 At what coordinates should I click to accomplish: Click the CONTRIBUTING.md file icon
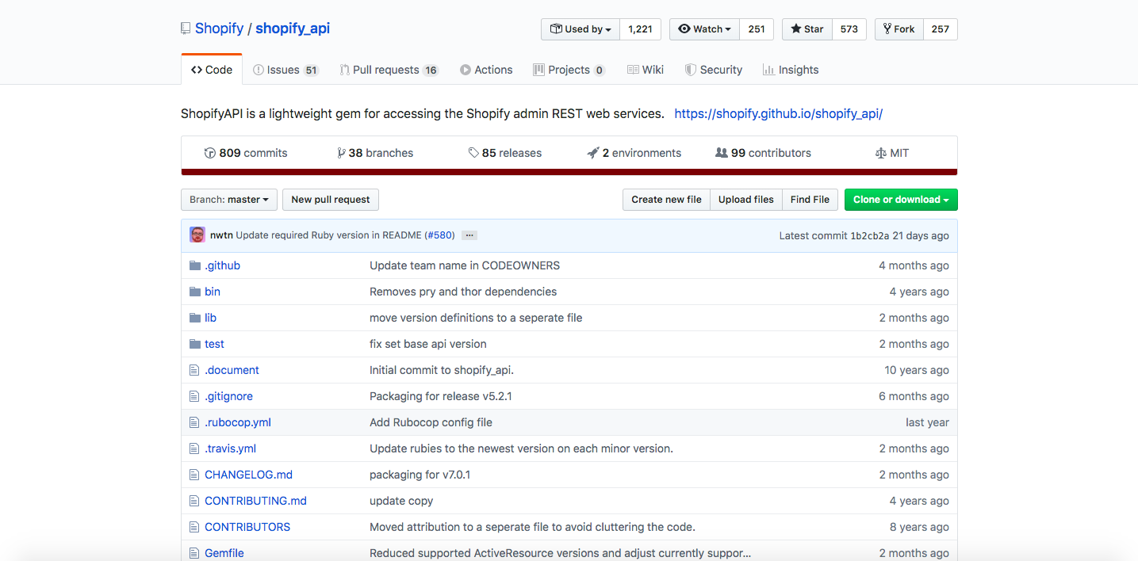point(194,501)
